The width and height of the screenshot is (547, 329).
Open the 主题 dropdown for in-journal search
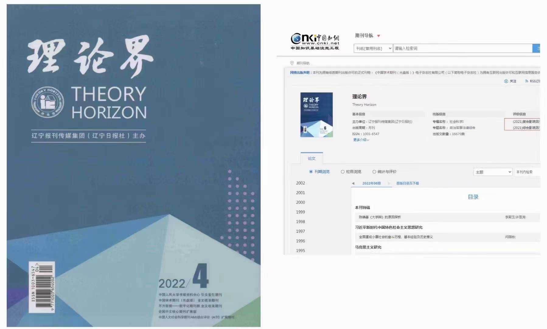click(493, 172)
